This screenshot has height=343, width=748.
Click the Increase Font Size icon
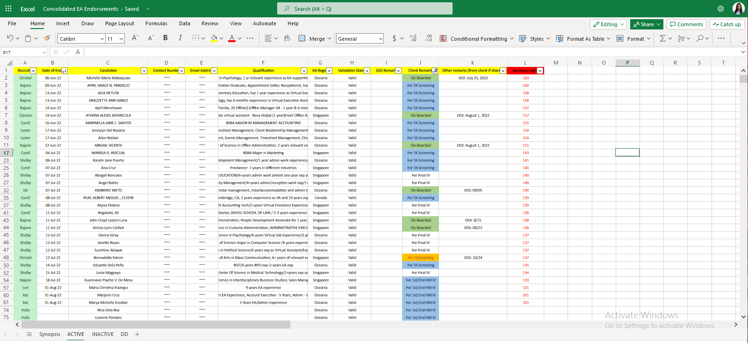(x=135, y=38)
